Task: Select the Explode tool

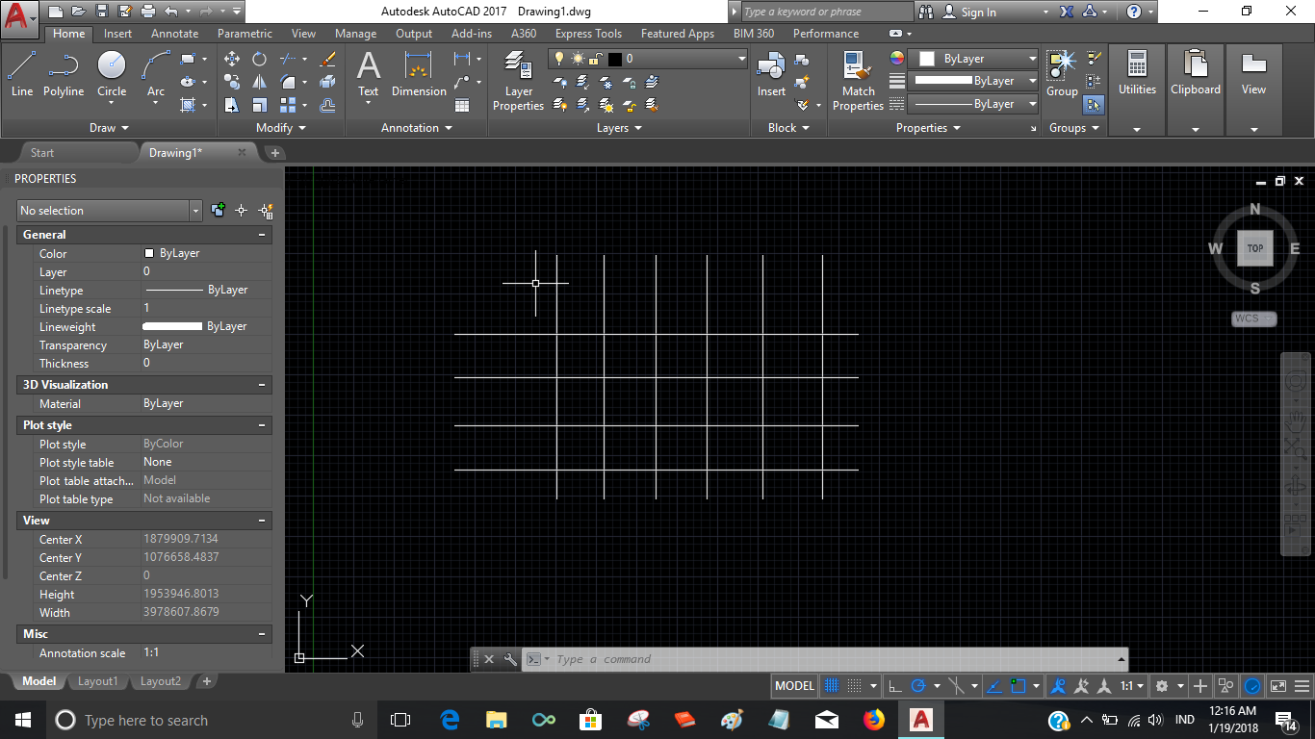Action: tap(327, 82)
